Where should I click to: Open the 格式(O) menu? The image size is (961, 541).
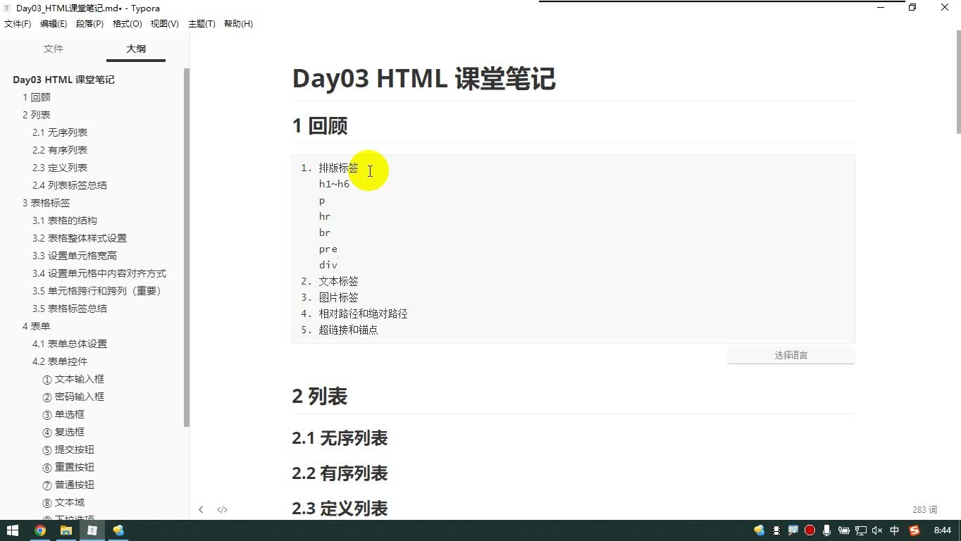click(128, 24)
